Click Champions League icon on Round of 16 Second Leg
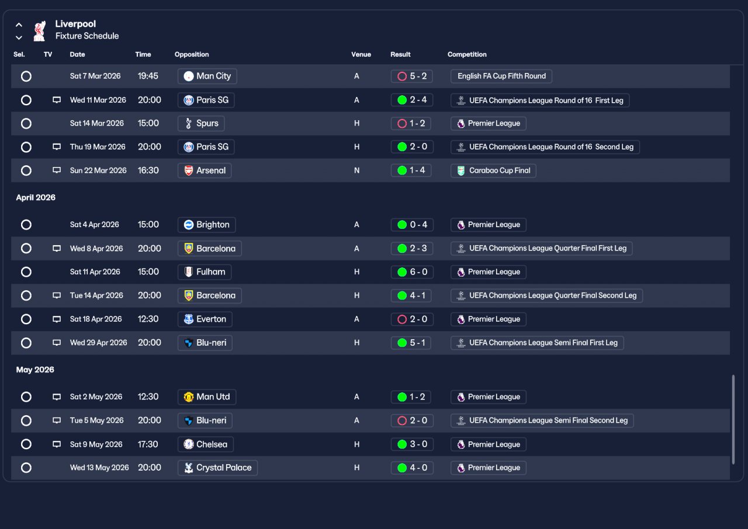 coord(461,147)
